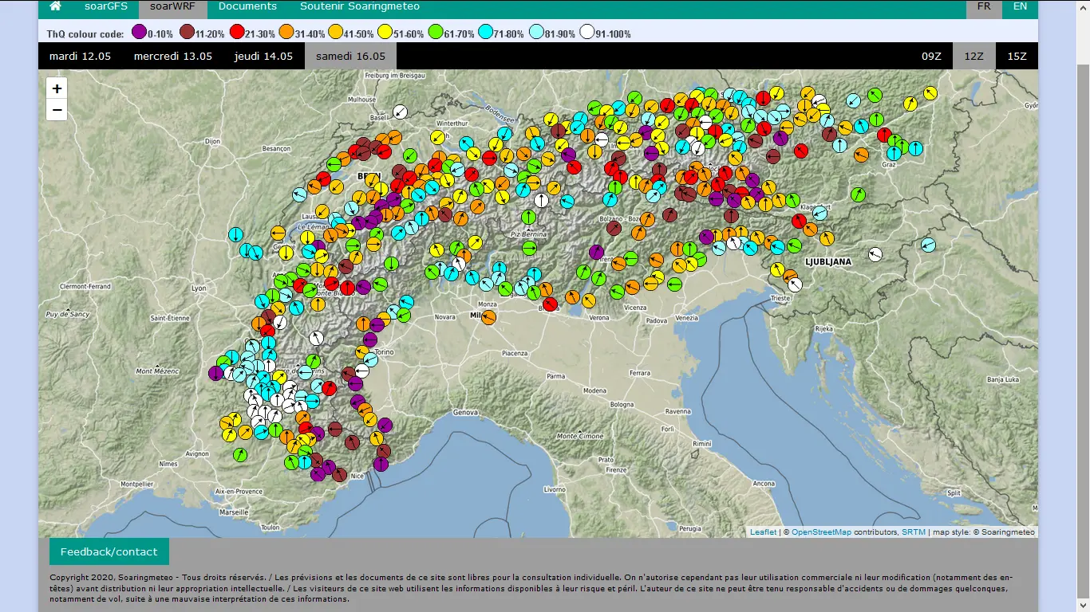Open the Documents menu item
Image resolution: width=1090 pixels, height=612 pixels.
coord(247,6)
